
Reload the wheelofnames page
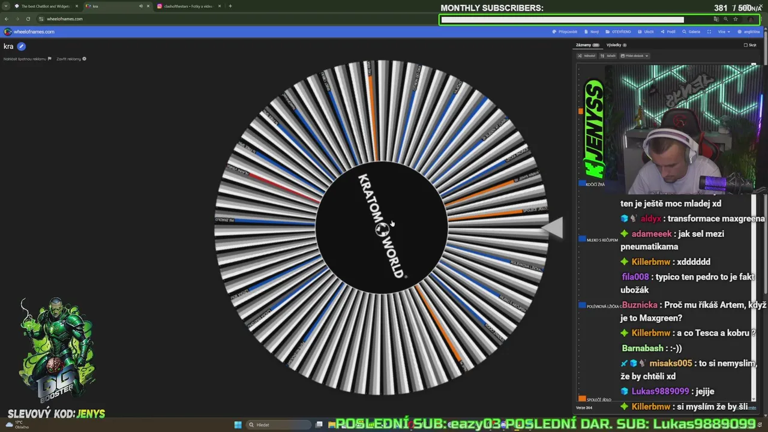pyautogui.click(x=28, y=19)
